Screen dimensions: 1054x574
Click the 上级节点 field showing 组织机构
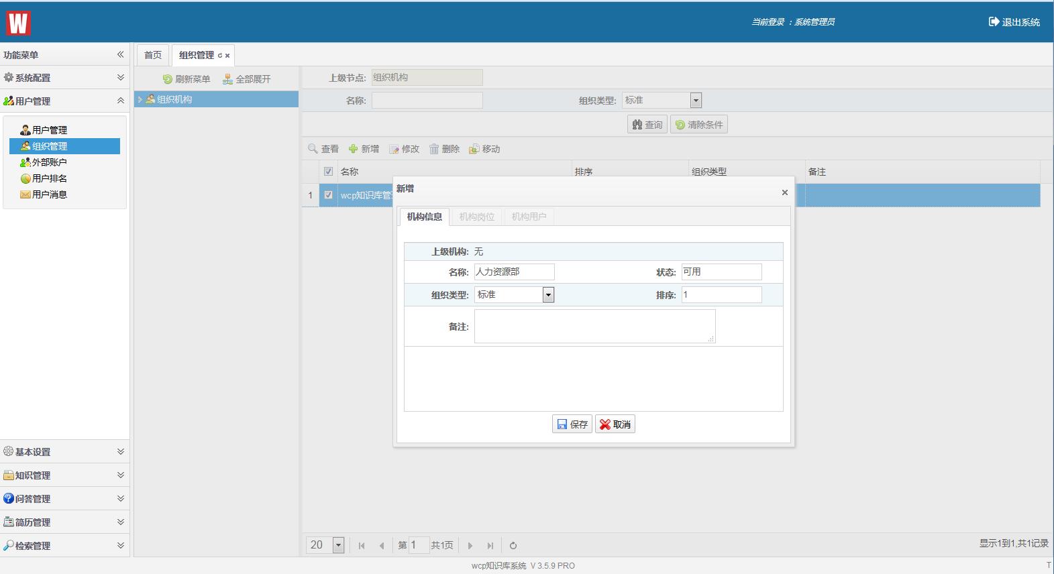point(427,77)
